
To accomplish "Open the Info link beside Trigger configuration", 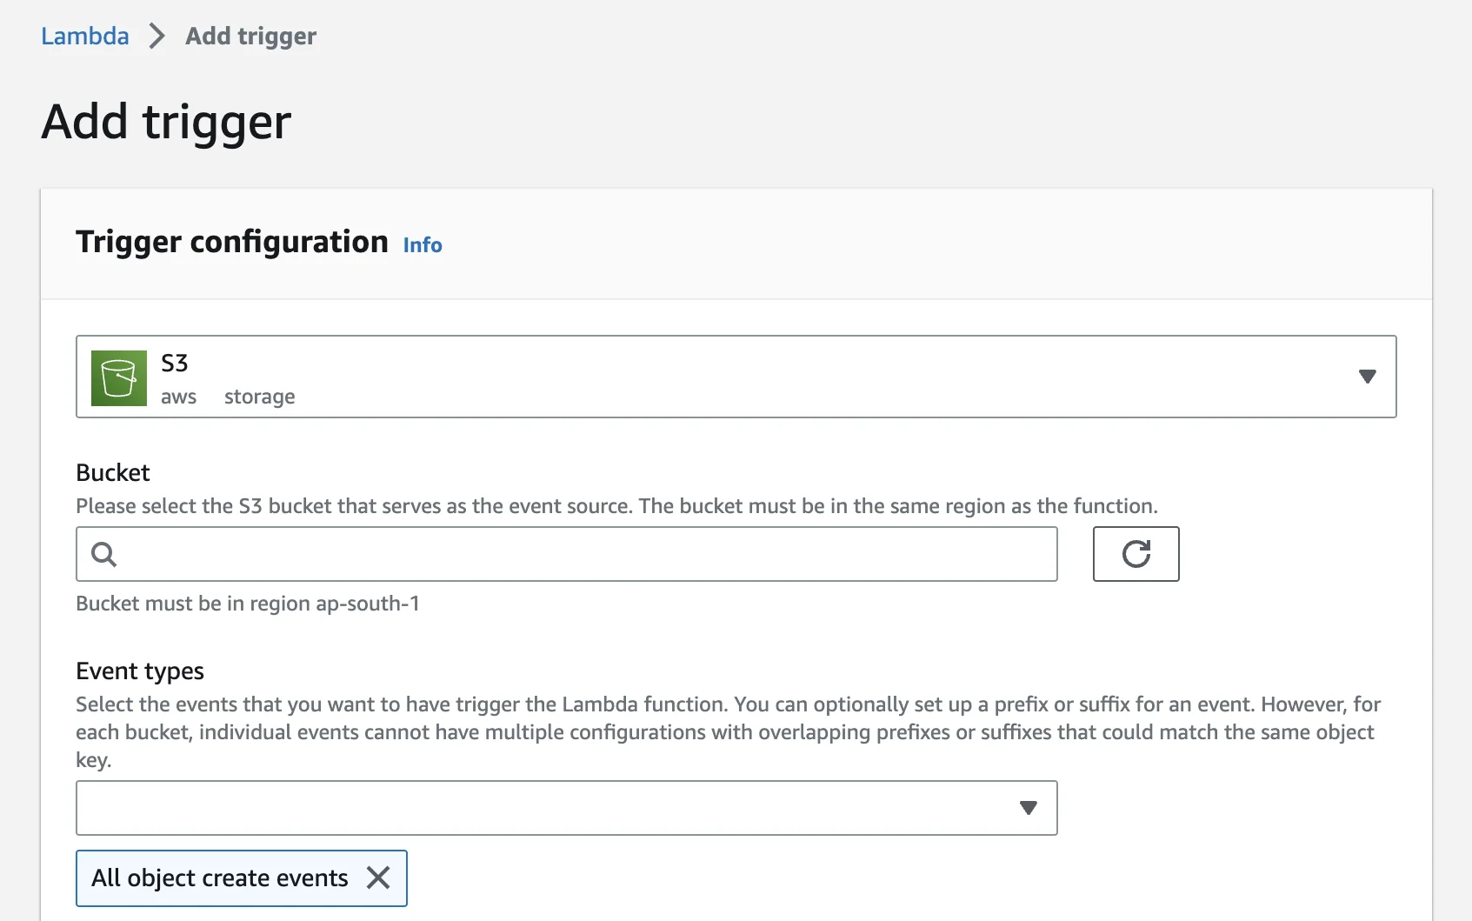I will (x=423, y=245).
